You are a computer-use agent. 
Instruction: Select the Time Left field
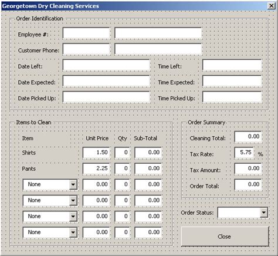[x=232, y=65]
